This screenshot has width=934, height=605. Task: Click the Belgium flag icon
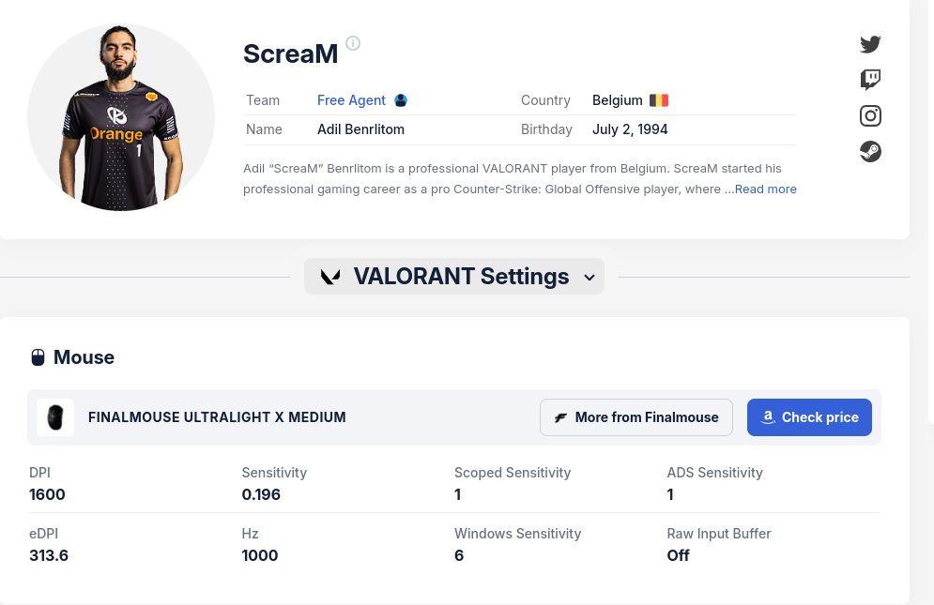click(659, 100)
